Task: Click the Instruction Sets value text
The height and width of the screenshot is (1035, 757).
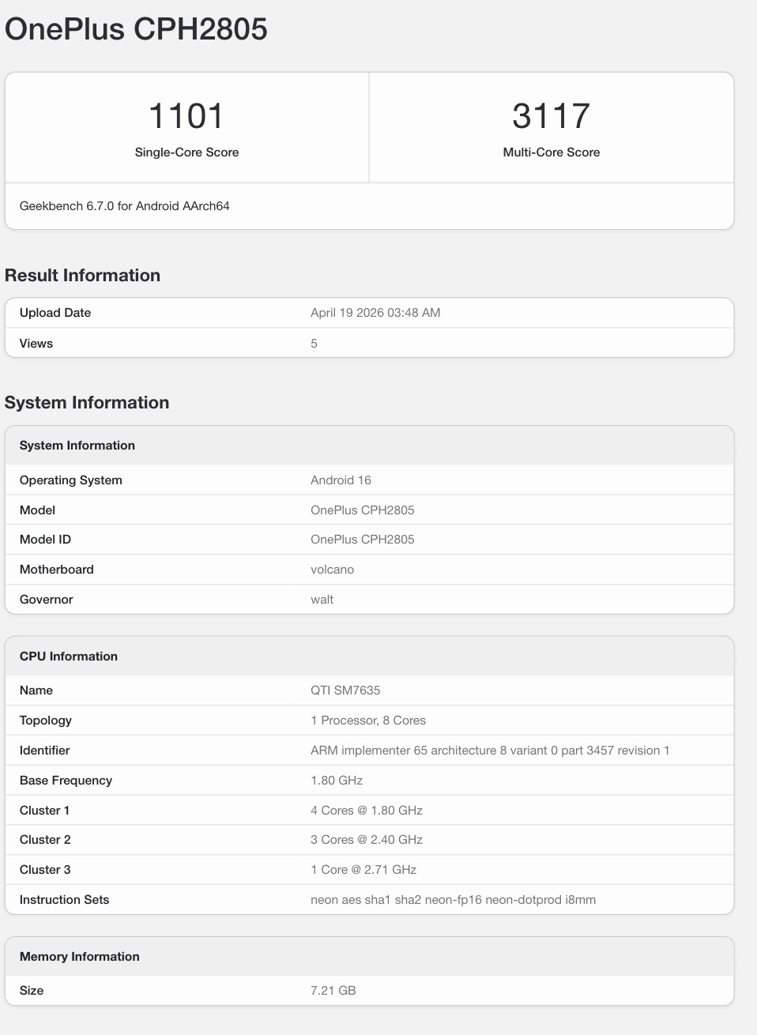Action: [x=453, y=900]
